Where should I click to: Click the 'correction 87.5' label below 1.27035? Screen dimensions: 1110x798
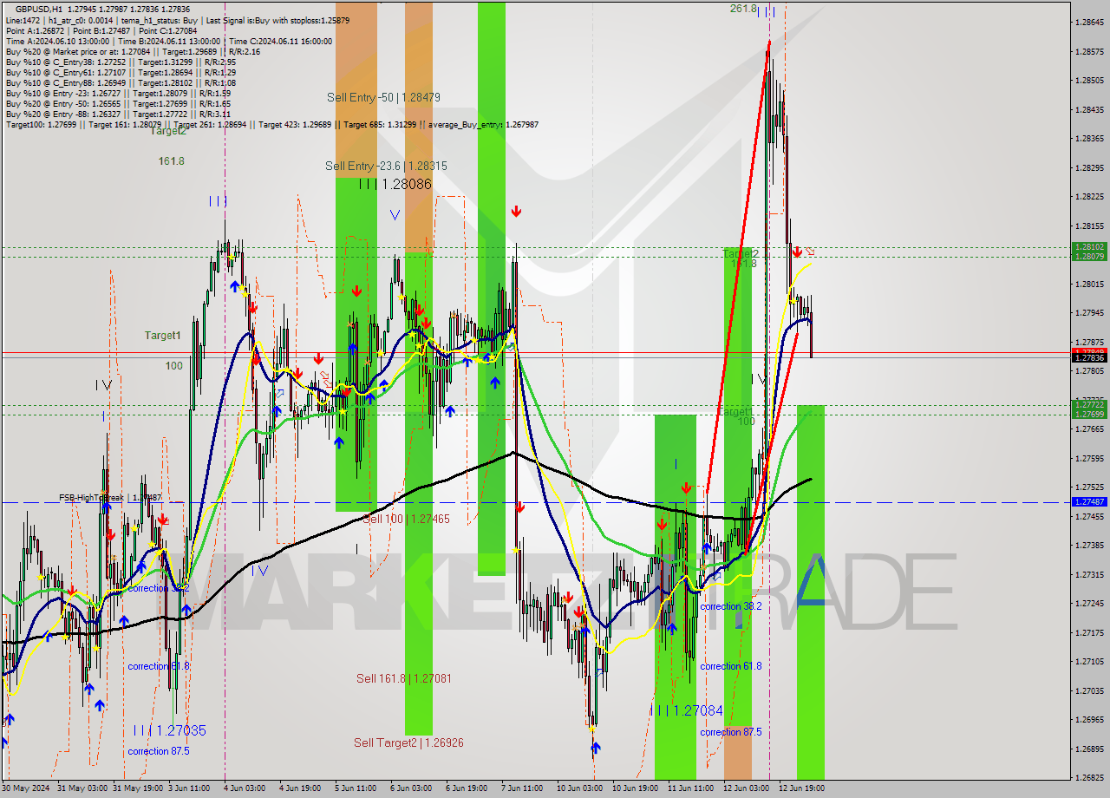[x=158, y=751]
